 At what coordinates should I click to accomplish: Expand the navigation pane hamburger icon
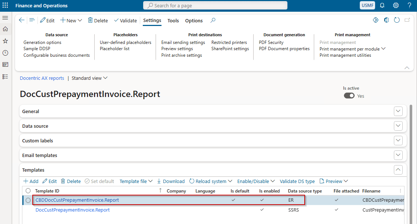(x=5, y=18)
